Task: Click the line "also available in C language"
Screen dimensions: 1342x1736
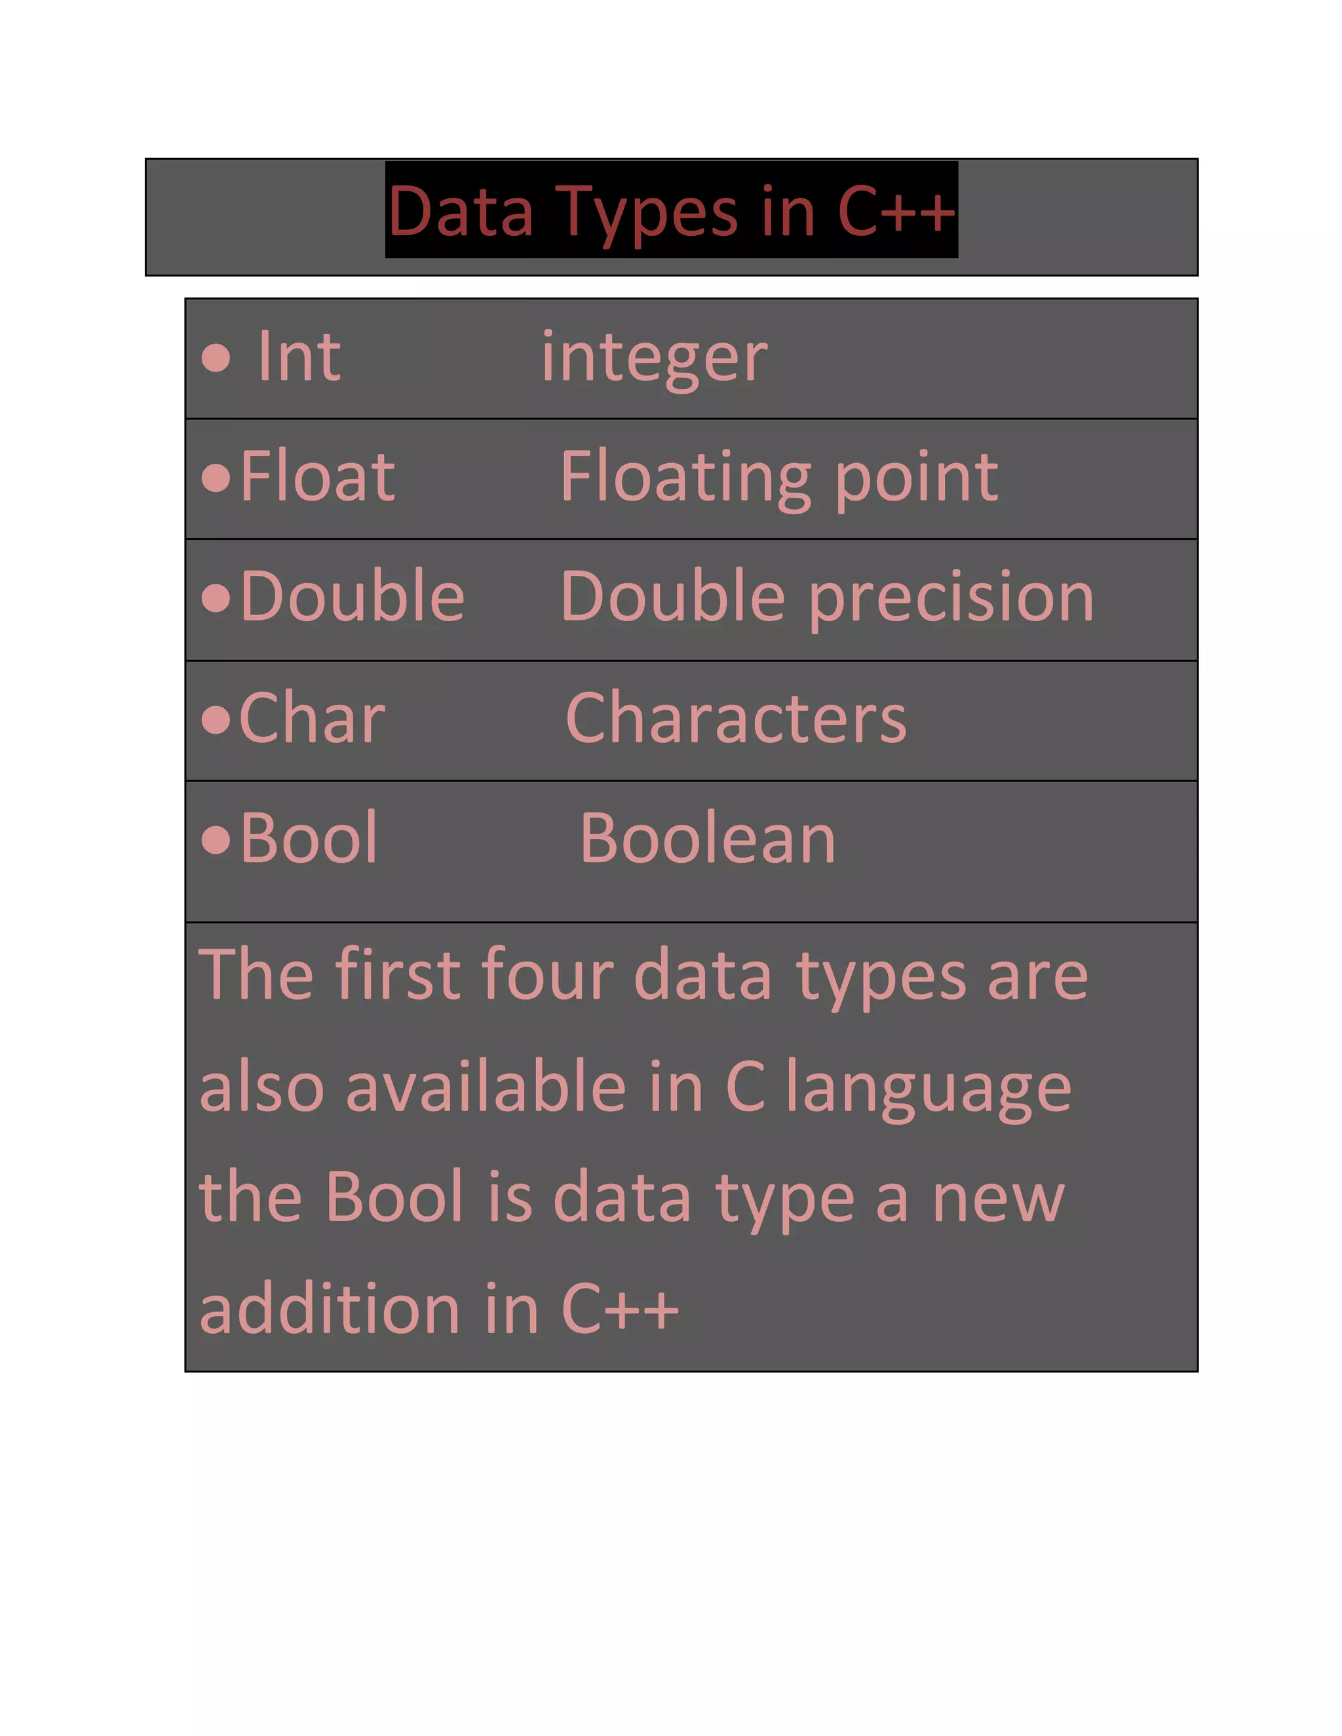Action: [634, 1087]
